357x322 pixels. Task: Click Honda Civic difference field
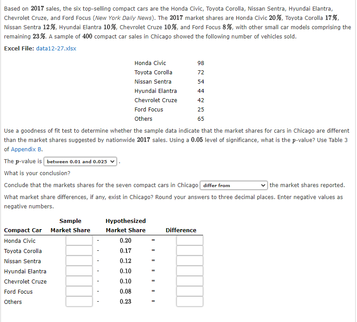pyautogui.click(x=190, y=241)
